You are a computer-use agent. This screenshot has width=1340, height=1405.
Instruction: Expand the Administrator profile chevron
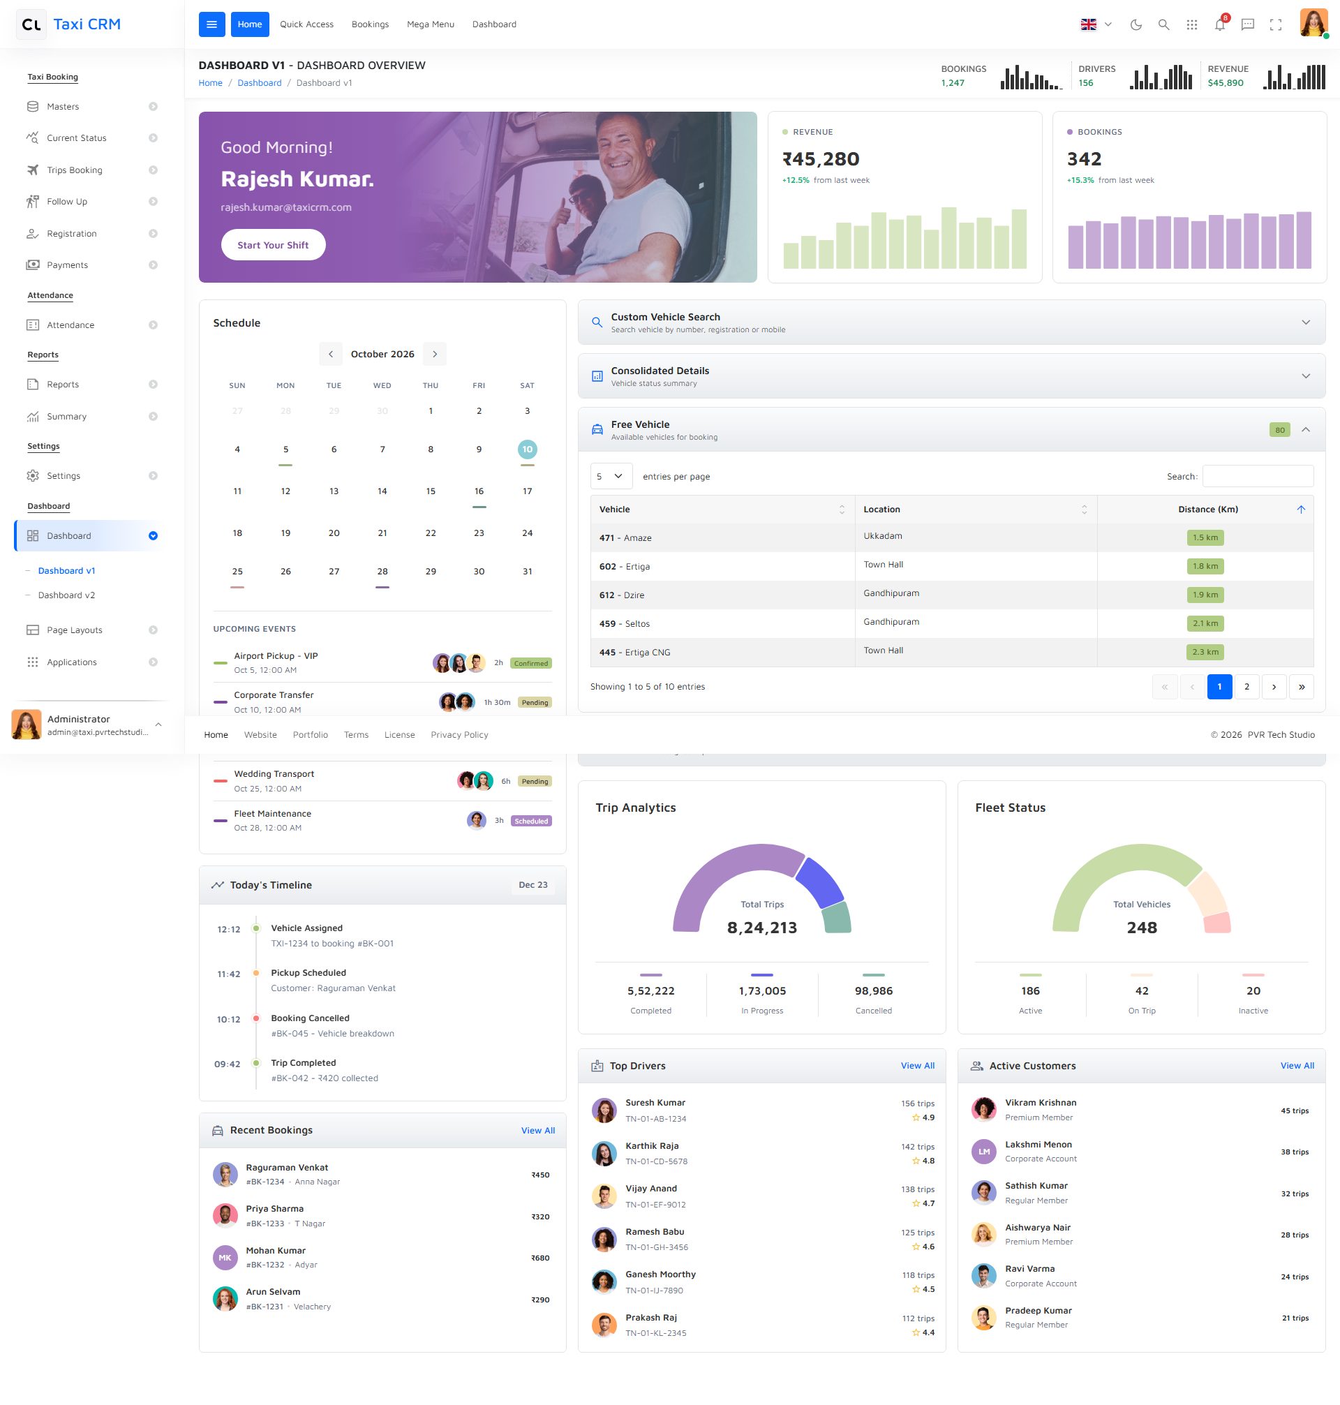(x=158, y=724)
